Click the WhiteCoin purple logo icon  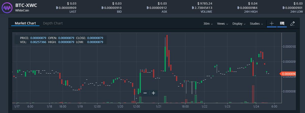click(x=7, y=7)
